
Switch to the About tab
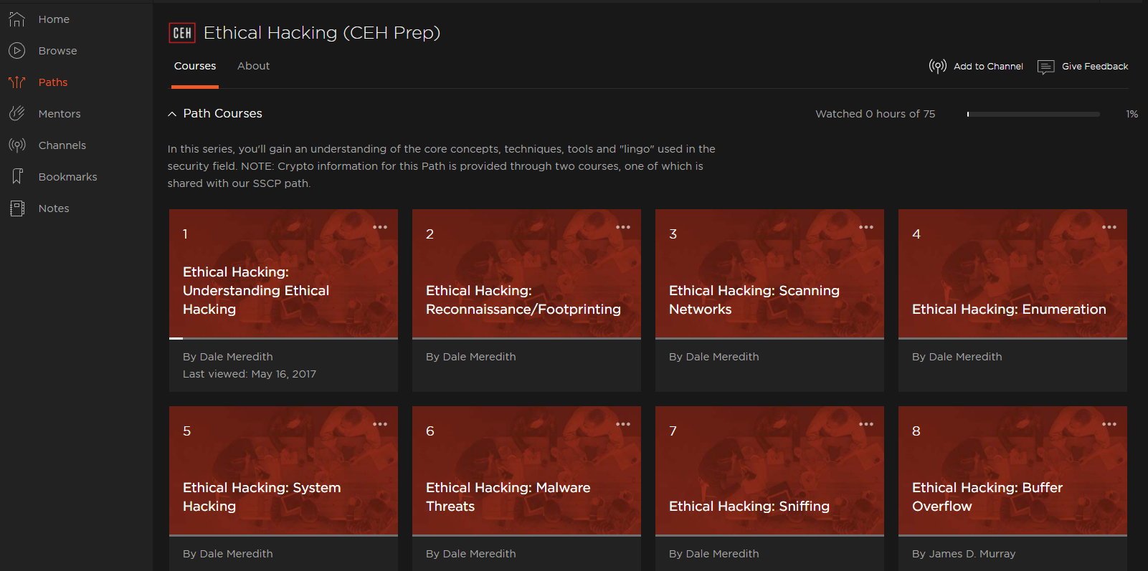(253, 66)
